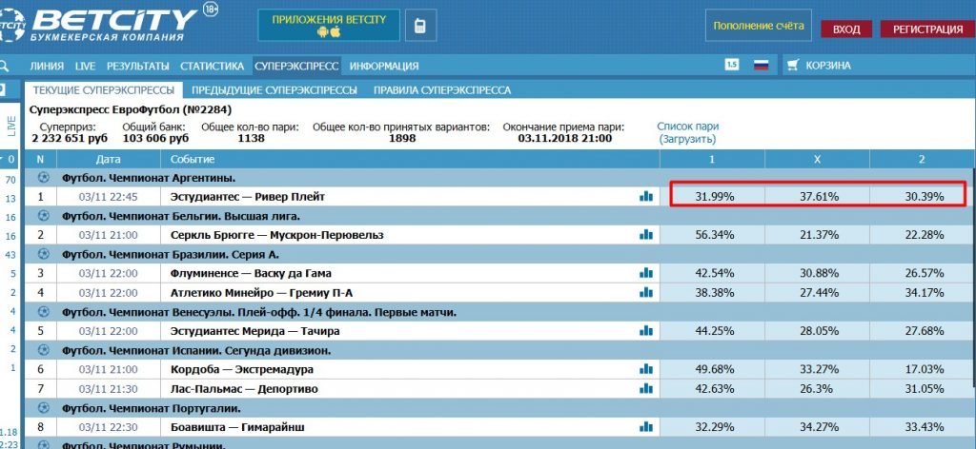Click soccer ball icon by Чемпионат Аргентины
The image size is (976, 449).
[43, 178]
